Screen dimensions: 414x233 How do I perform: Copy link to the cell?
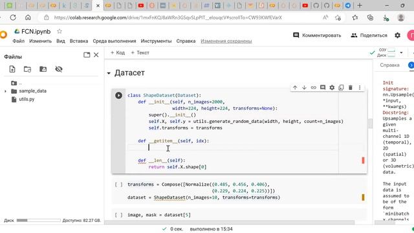[x=313, y=87]
